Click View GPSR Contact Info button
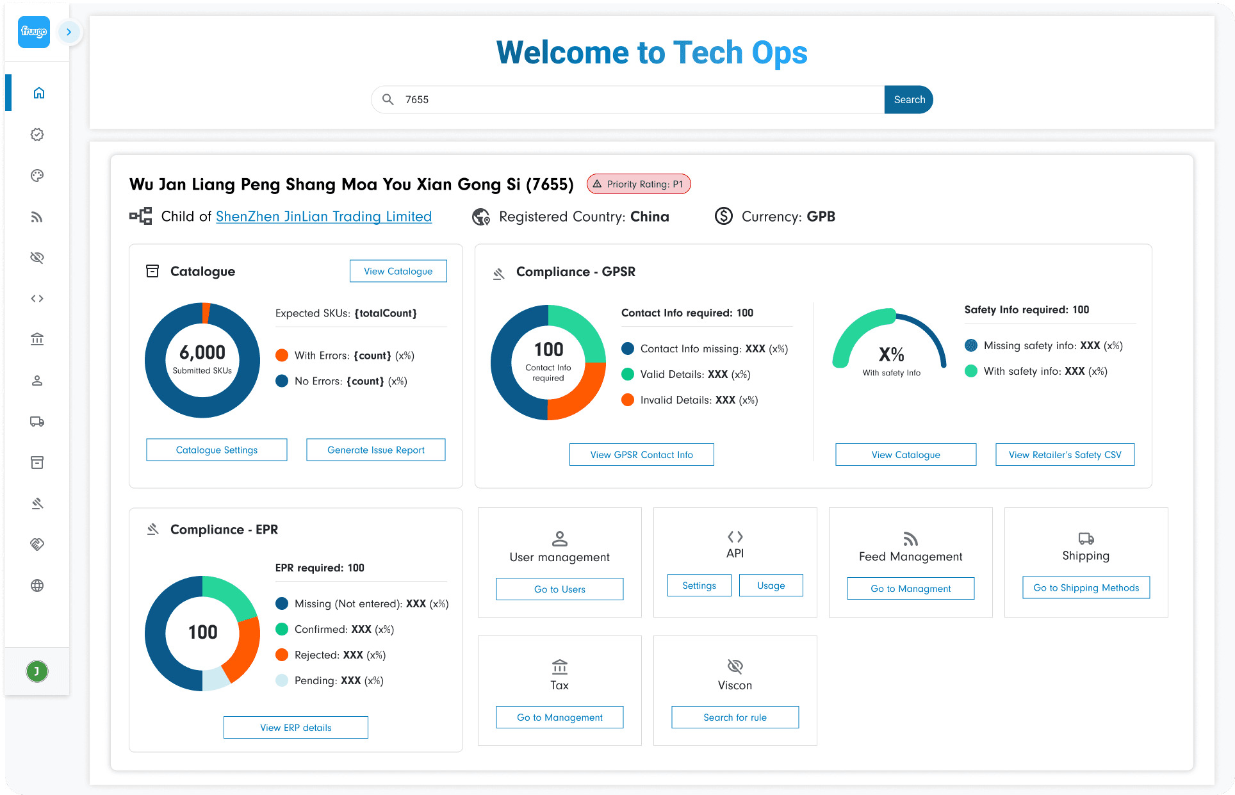Screen dimensions: 1235x795 tap(641, 455)
